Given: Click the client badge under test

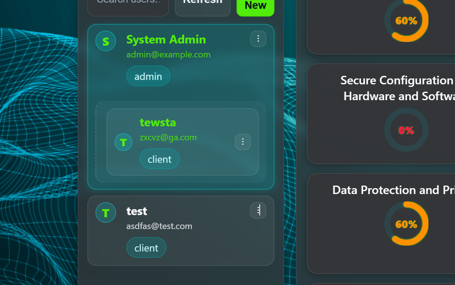Looking at the screenshot, I should [146, 248].
